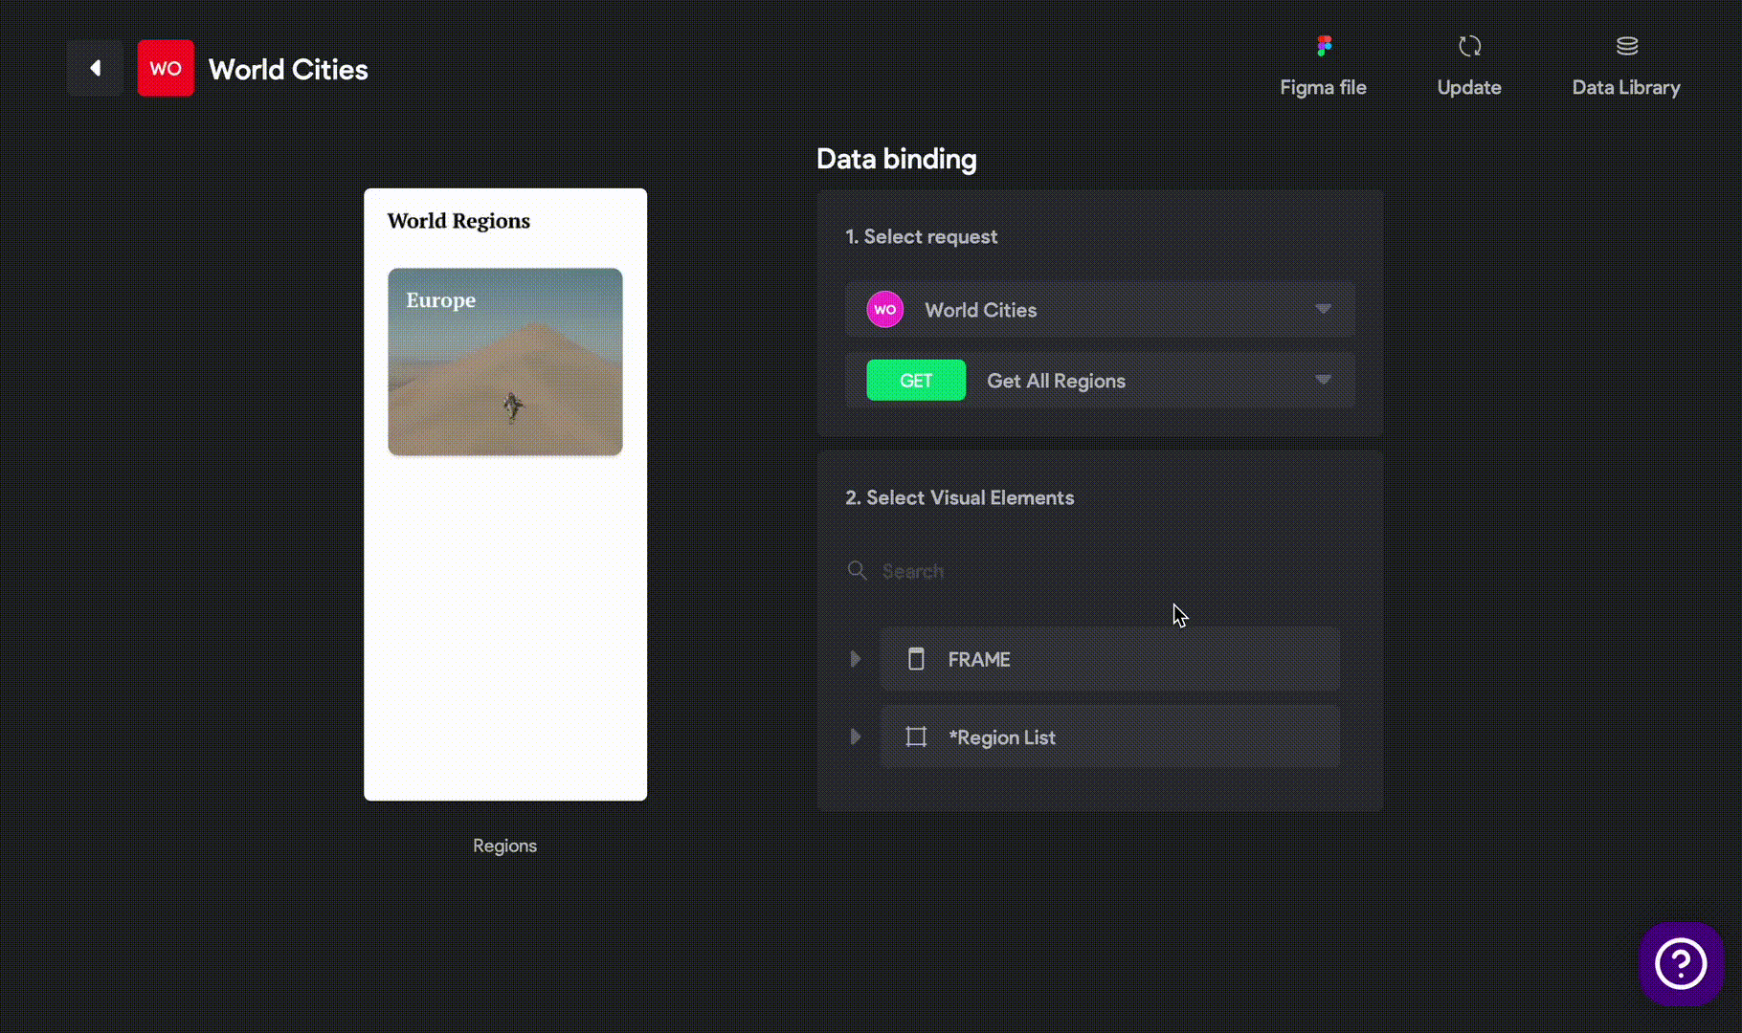Click the World Cities project title
The width and height of the screenshot is (1742, 1033).
[288, 70]
